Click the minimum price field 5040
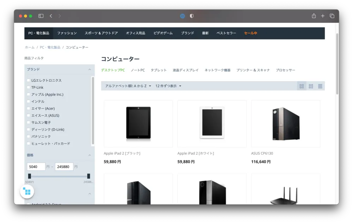Image resolution: width=353 pixels, height=223 pixels. click(x=36, y=166)
